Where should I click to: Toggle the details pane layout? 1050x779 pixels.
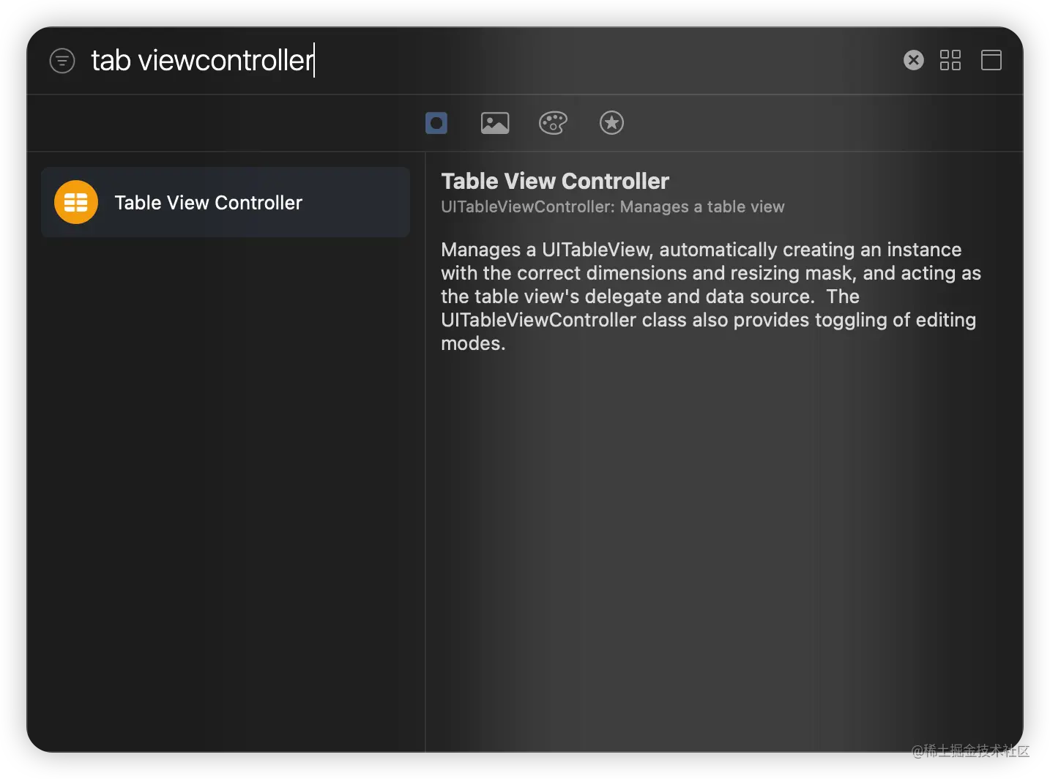coord(991,60)
